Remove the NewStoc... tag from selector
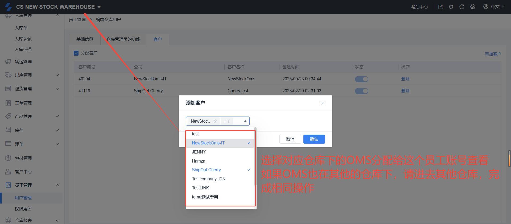The width and height of the screenshot is (511, 224). [x=216, y=121]
